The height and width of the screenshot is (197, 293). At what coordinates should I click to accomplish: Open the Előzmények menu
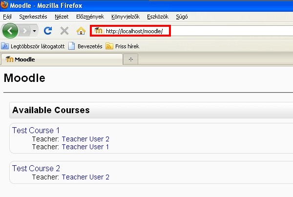[x=90, y=17]
